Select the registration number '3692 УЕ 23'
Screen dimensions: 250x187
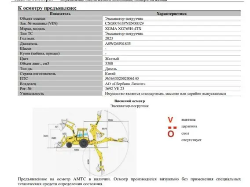pos(114,89)
